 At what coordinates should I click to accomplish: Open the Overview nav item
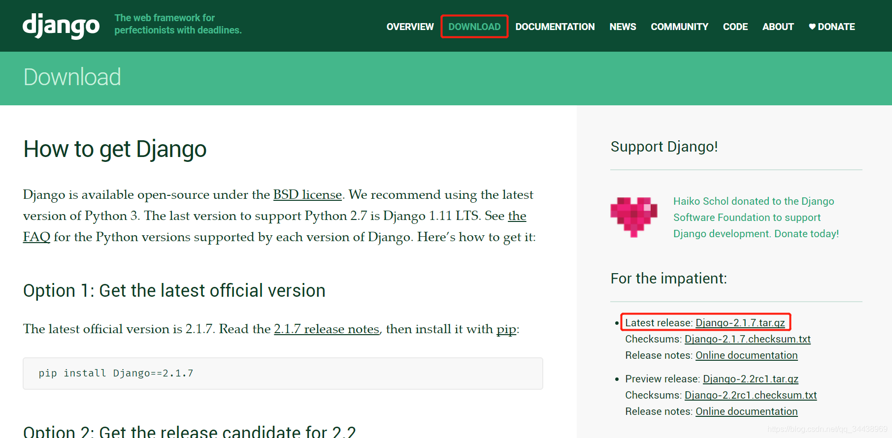(x=410, y=27)
